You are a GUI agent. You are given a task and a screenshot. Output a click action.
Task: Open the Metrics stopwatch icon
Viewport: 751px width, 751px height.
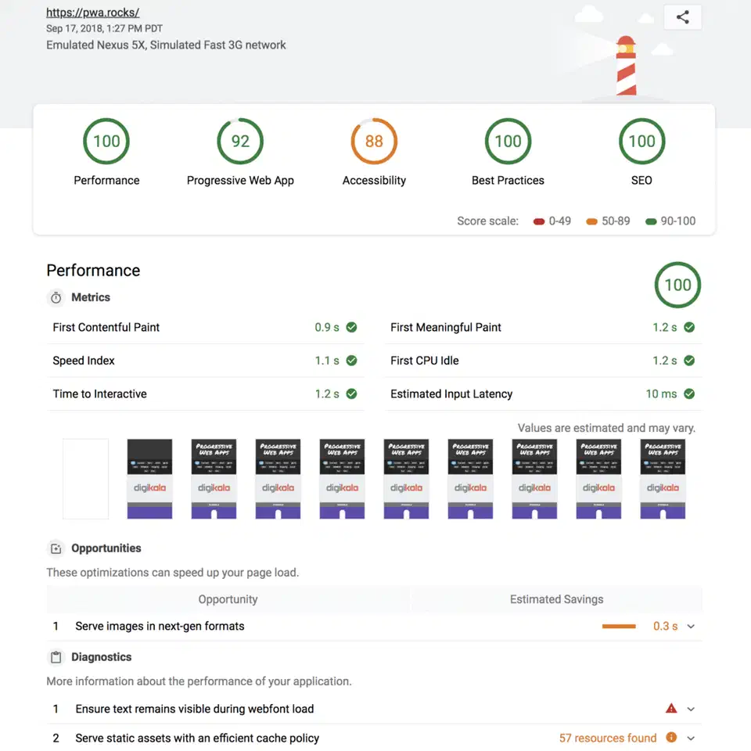tap(55, 297)
